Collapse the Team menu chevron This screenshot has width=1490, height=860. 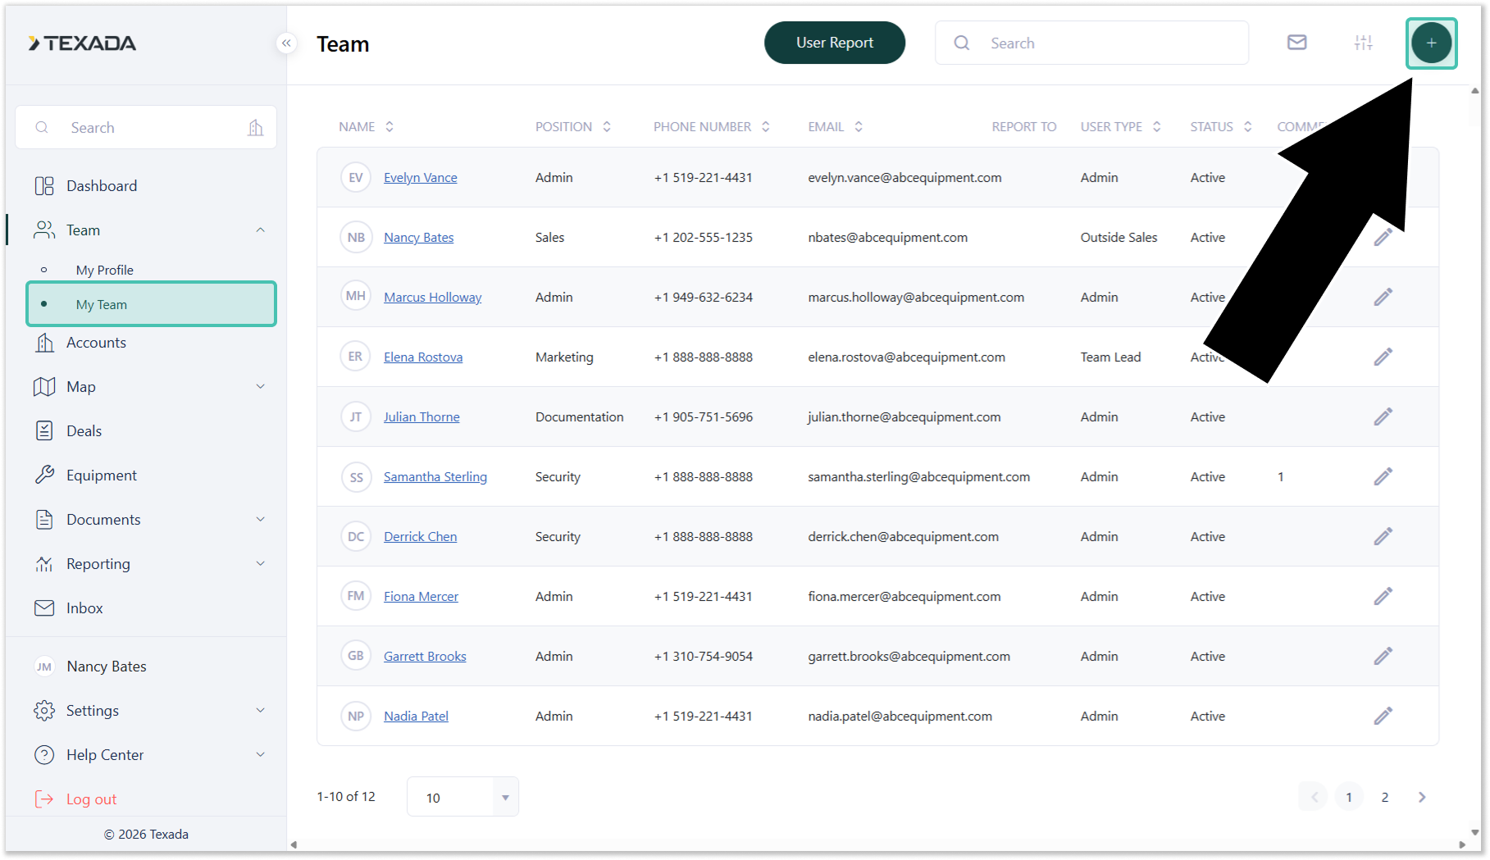(x=261, y=230)
